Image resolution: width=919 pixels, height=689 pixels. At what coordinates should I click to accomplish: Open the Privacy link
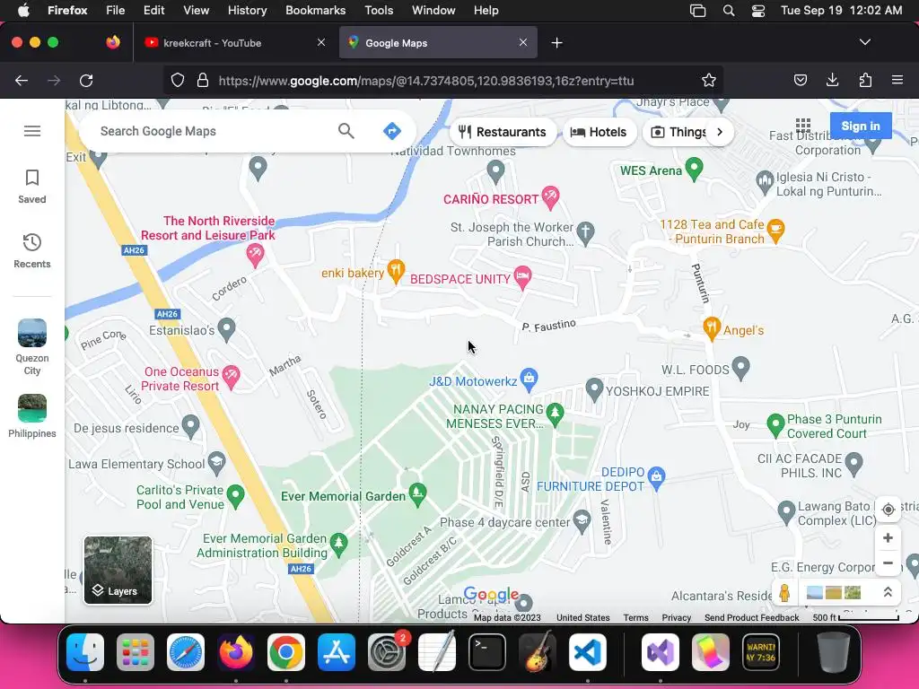[x=677, y=617]
